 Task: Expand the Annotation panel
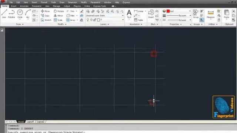pos(136,24)
